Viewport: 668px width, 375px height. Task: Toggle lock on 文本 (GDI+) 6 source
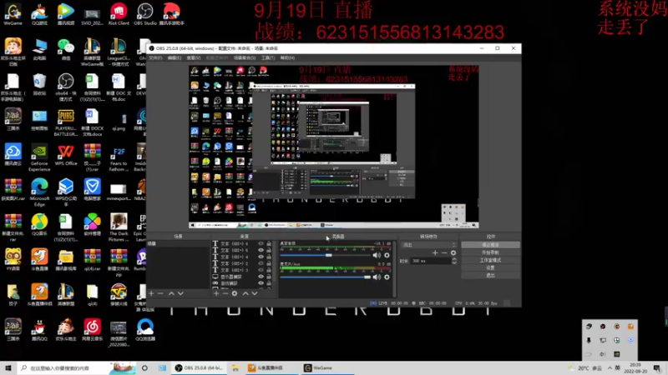pos(269,244)
